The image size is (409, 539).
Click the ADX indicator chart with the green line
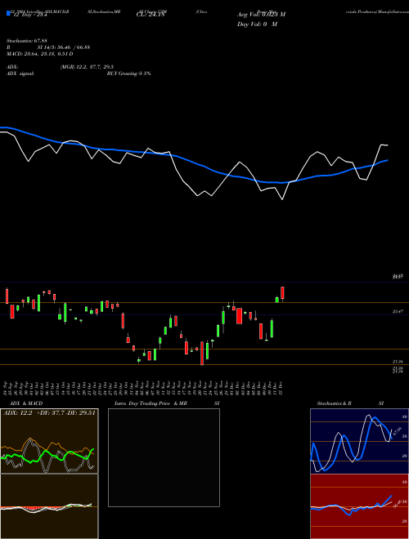(49, 441)
